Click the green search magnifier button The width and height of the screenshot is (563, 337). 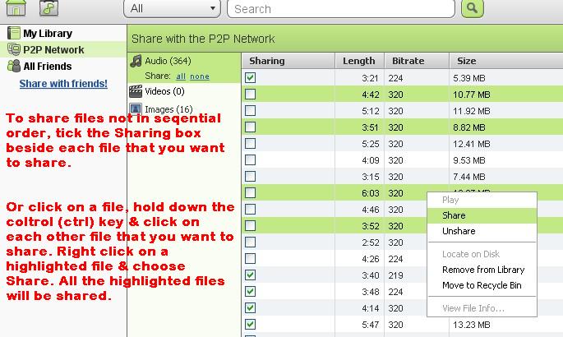coord(472,8)
